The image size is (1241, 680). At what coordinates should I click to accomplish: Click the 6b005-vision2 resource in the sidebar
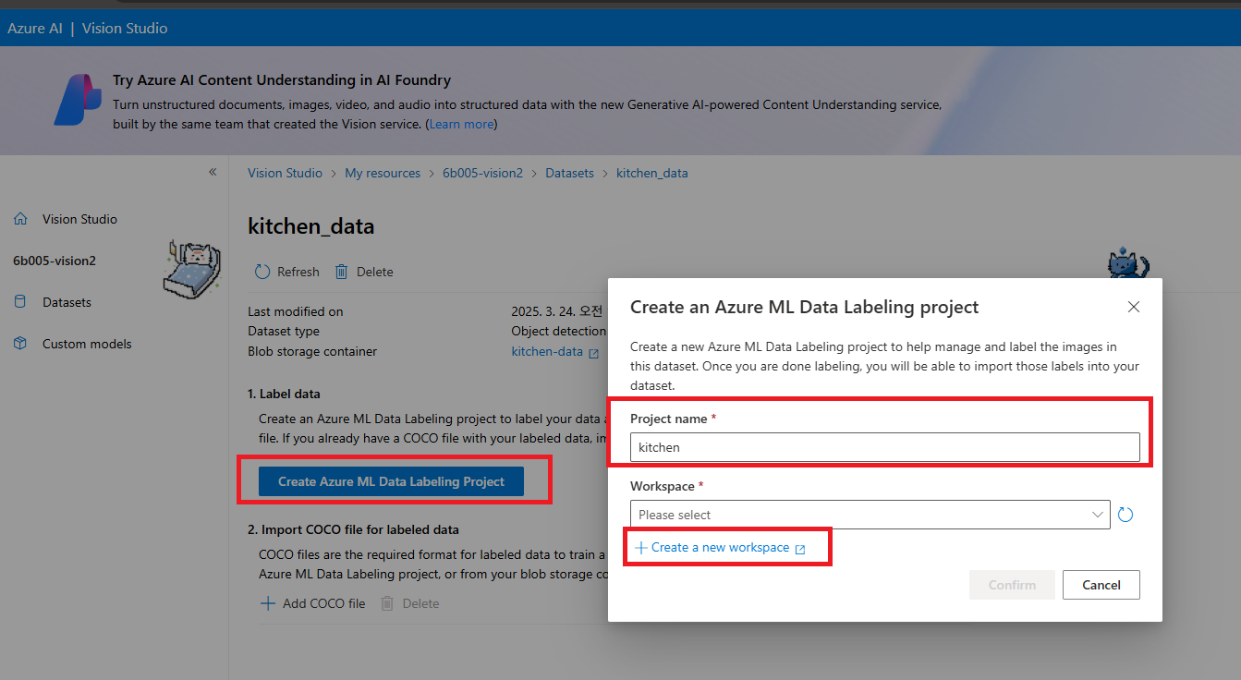point(55,261)
